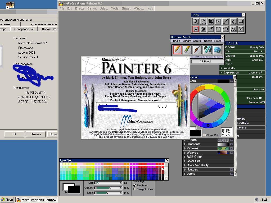Screen dimensions: 271x203
Task: Click the Painter icon in the title bar
Action: pyautogui.click(x=61, y=3)
